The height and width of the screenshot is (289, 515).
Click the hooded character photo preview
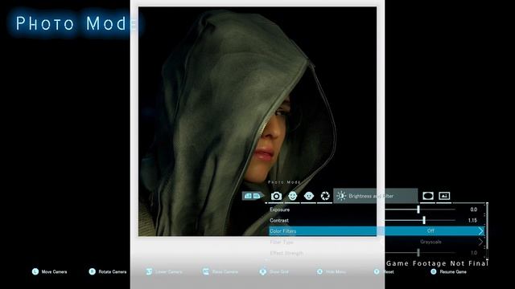[257, 121]
